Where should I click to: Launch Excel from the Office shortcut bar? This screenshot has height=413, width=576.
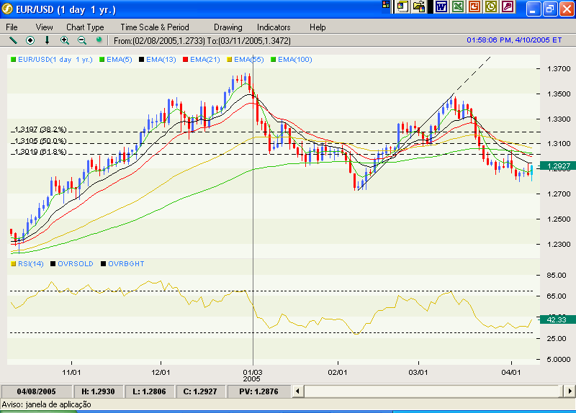(x=457, y=6)
